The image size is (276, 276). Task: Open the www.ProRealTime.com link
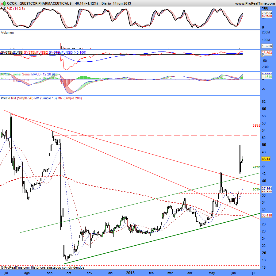click(x=255, y=3)
